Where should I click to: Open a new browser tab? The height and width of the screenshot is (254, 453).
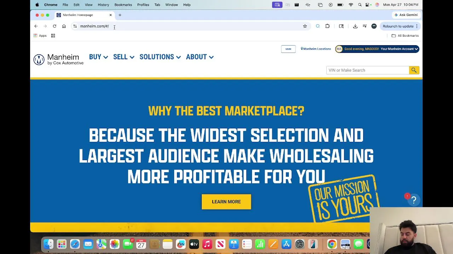[x=120, y=15]
